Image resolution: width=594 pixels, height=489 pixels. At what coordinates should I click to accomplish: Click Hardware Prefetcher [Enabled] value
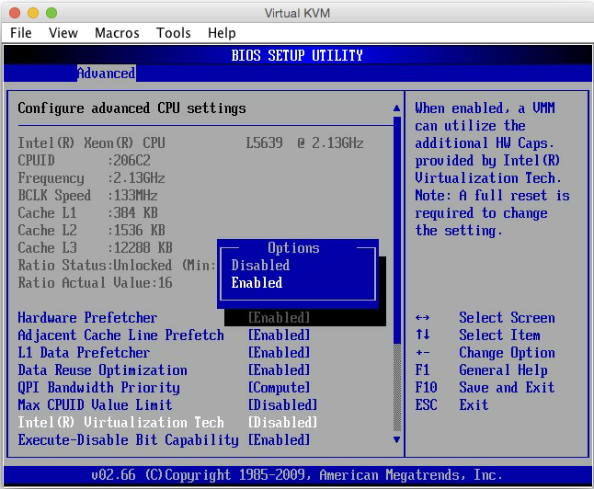click(x=279, y=317)
